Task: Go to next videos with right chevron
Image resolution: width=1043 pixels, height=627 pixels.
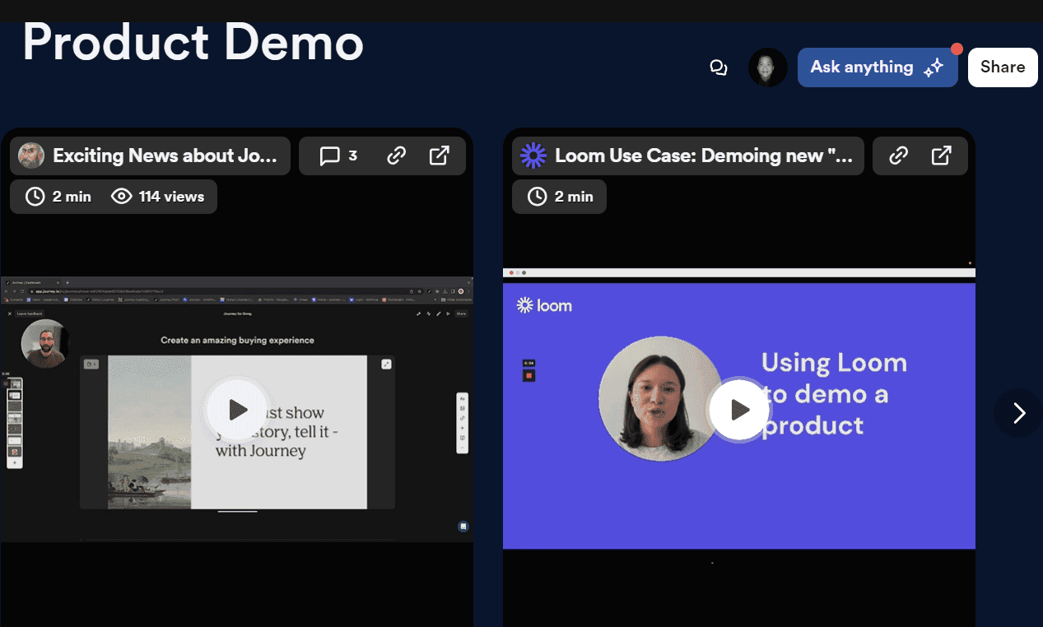Action: (x=1018, y=412)
